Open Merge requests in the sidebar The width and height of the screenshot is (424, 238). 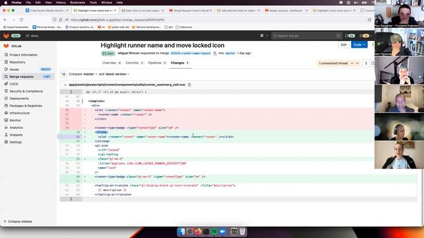point(21,77)
